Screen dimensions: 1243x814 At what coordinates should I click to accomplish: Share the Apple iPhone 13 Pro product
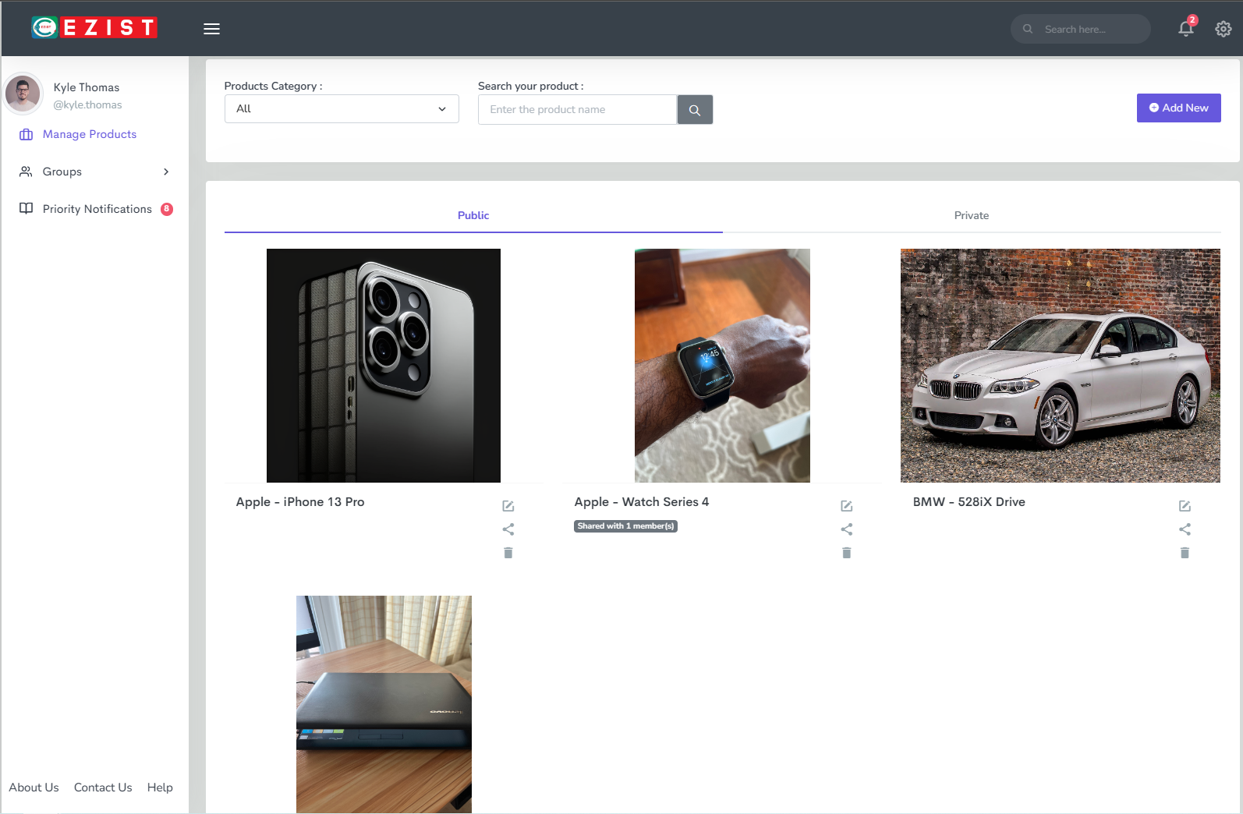[x=508, y=529]
